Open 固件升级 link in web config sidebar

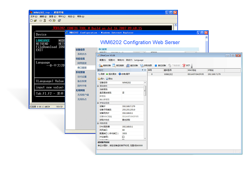[x=82, y=86]
